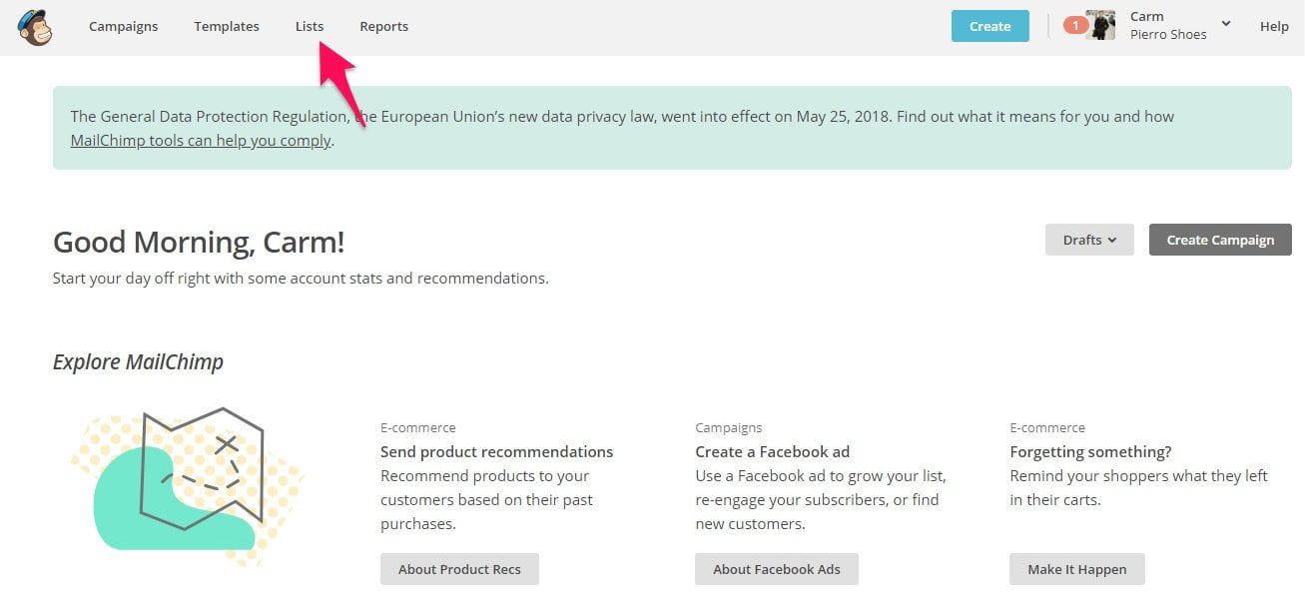Screen dimensions: 1305x602
Task: Click the Good Morning, Carm! heading
Action: pyautogui.click(x=199, y=242)
